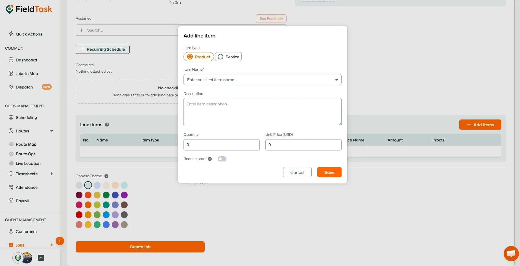520x266 pixels.
Task: Cancel the Add line item dialog
Action: (x=297, y=172)
